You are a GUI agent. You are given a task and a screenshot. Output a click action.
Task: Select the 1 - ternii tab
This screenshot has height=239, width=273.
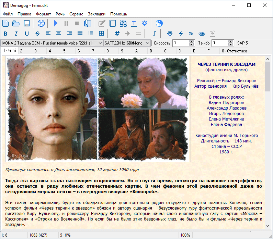[10, 50]
